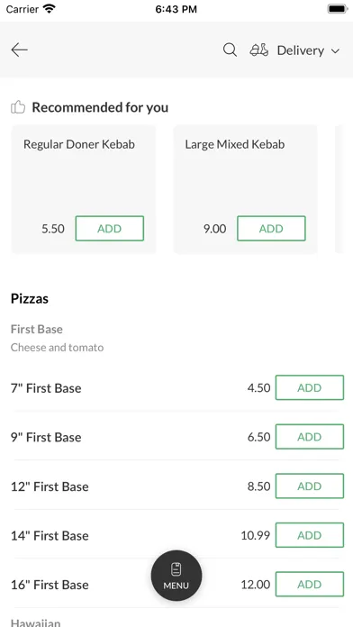Tap the back arrow icon

(x=19, y=50)
